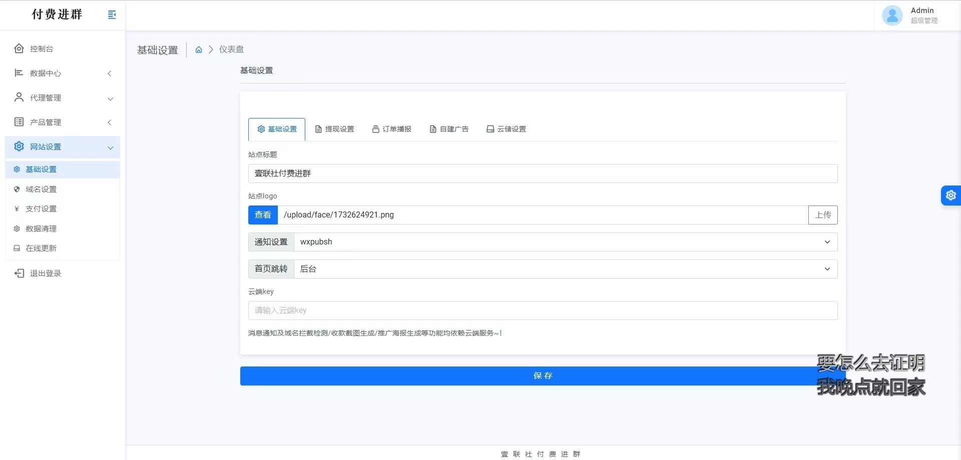Image resolution: width=961 pixels, height=460 pixels.
Task: Click the 查看 button to view site logo
Action: [262, 215]
